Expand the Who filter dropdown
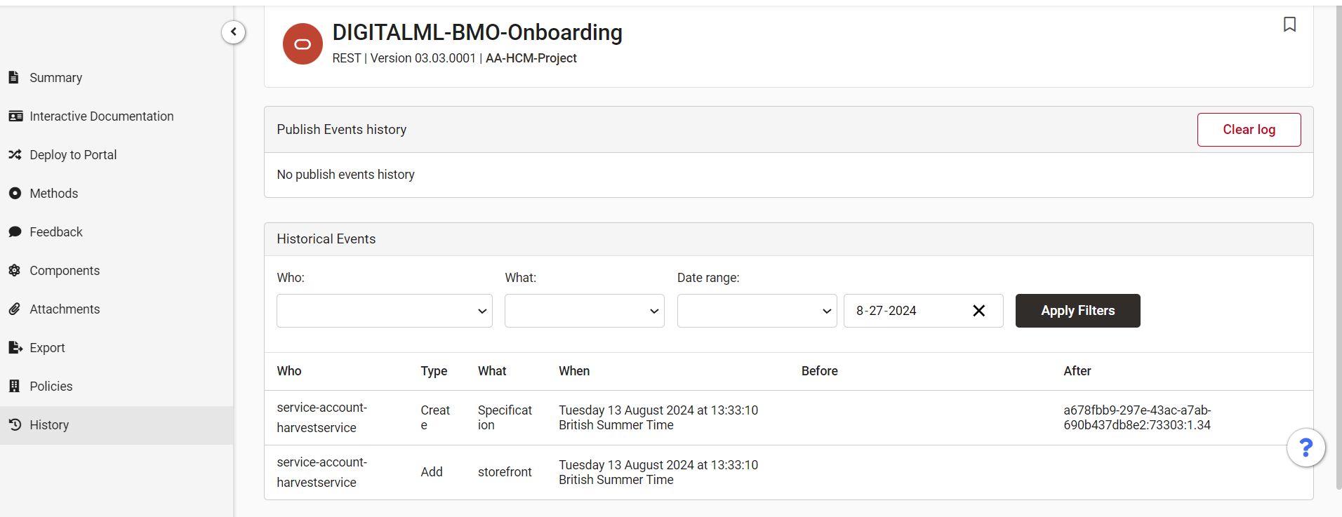Image resolution: width=1342 pixels, height=517 pixels. click(385, 311)
